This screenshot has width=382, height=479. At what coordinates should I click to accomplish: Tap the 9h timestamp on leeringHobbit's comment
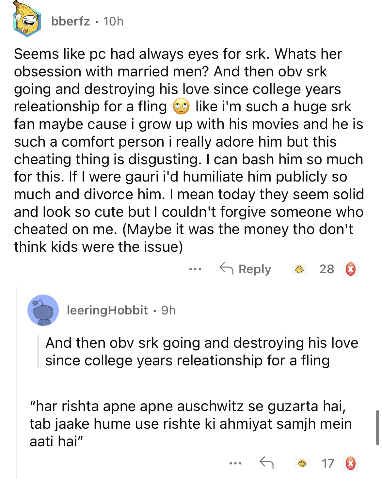click(x=168, y=310)
